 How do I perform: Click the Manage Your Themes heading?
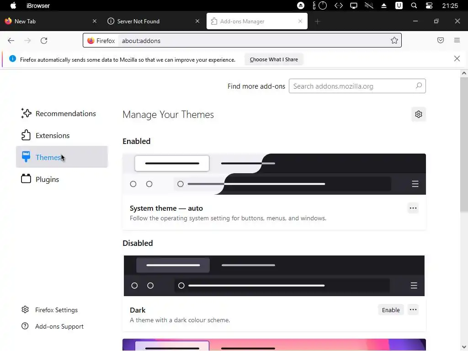coord(168,115)
